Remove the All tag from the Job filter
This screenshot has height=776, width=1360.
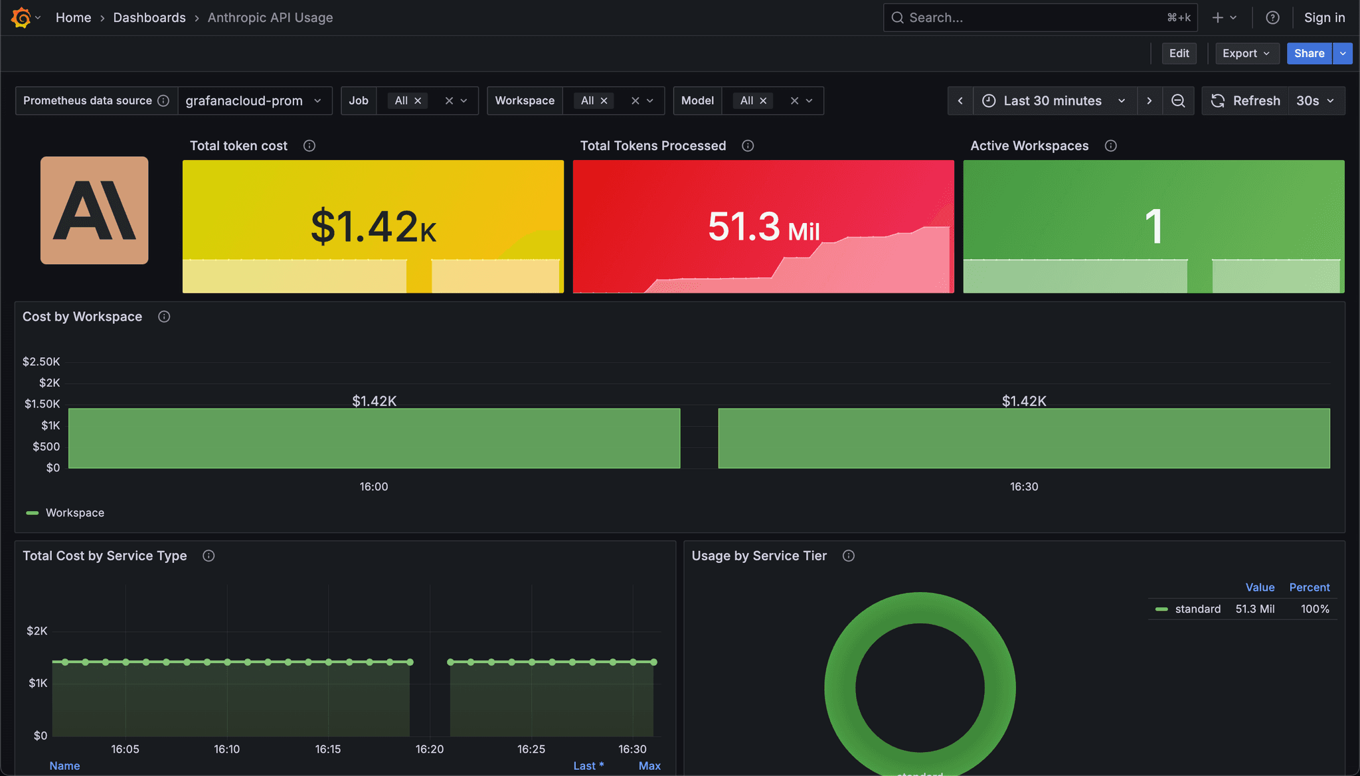tap(417, 100)
